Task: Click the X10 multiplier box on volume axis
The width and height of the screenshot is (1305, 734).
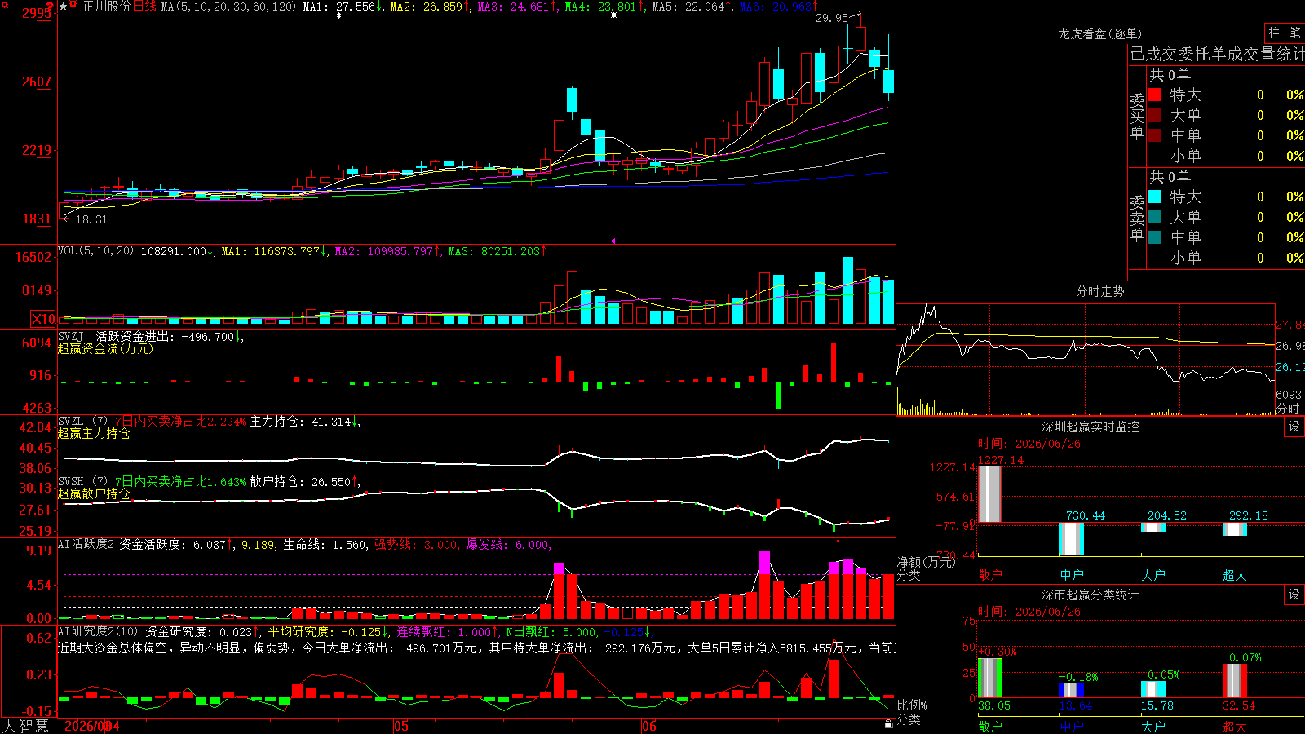Action: [x=43, y=319]
